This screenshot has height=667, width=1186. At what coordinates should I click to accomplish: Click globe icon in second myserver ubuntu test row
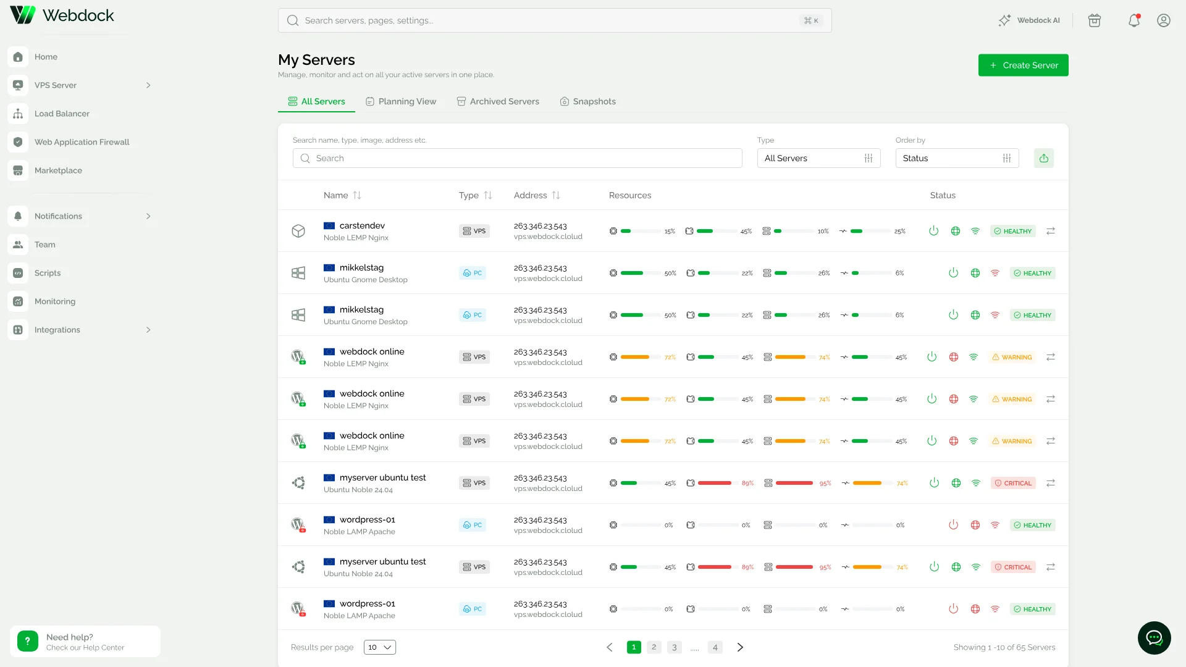(956, 567)
